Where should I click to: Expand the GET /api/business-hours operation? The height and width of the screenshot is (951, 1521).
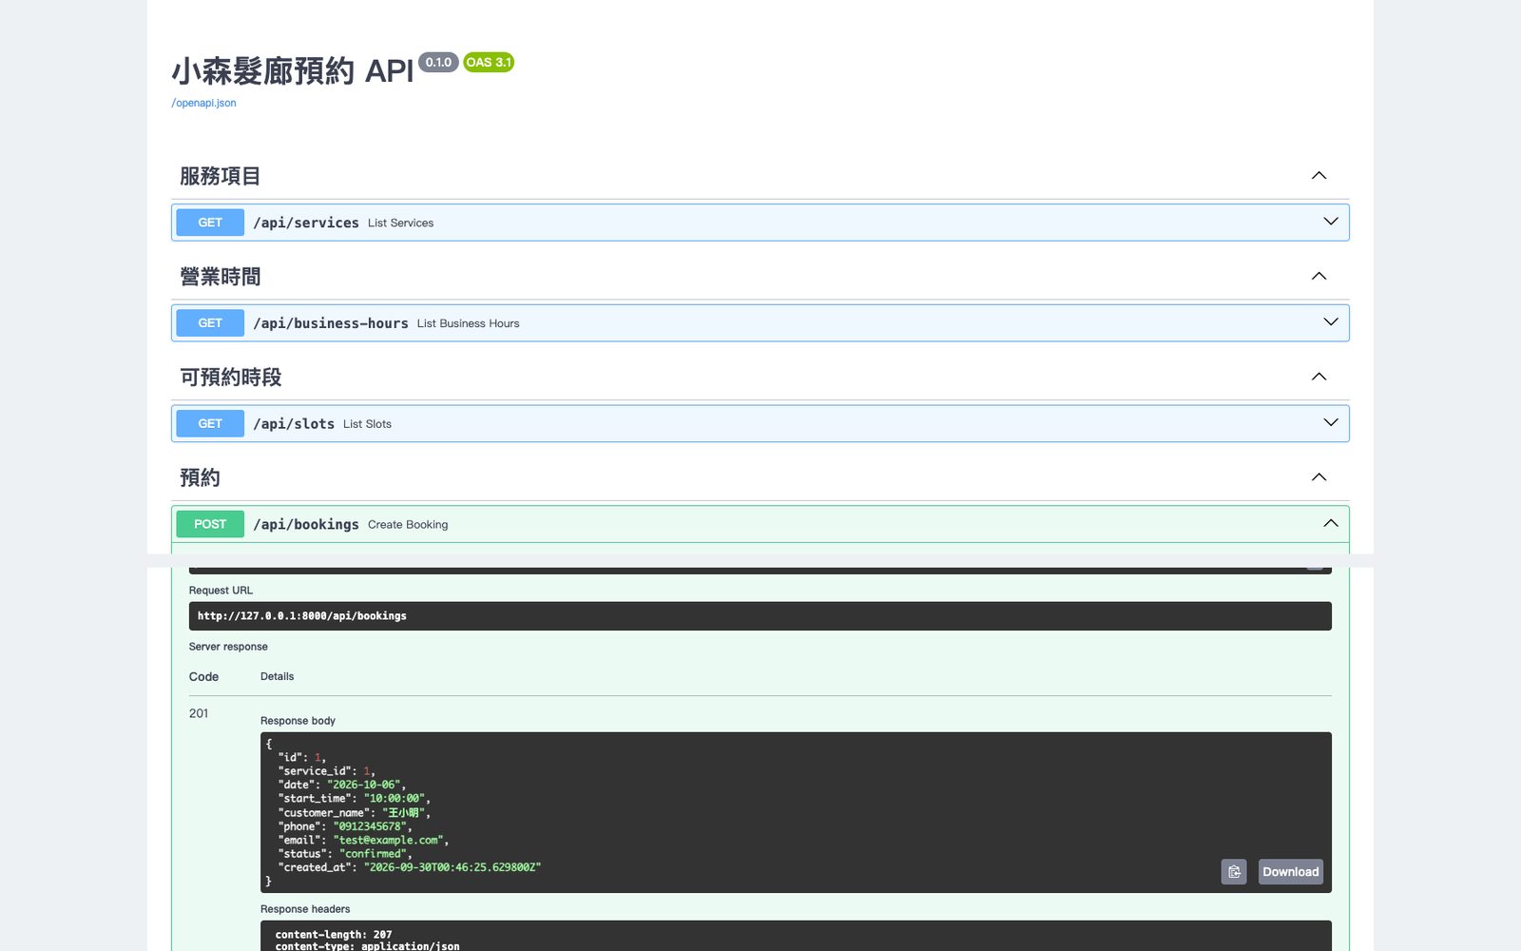click(1331, 322)
